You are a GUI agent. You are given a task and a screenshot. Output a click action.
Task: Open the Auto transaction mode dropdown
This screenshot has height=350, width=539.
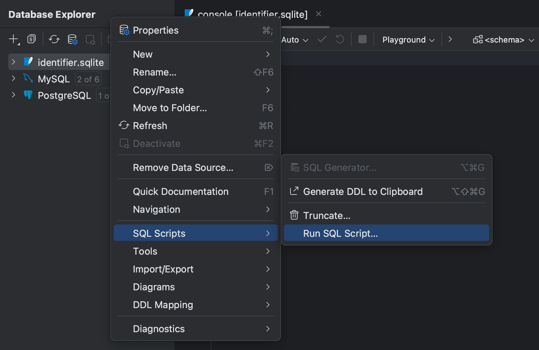pyautogui.click(x=295, y=40)
